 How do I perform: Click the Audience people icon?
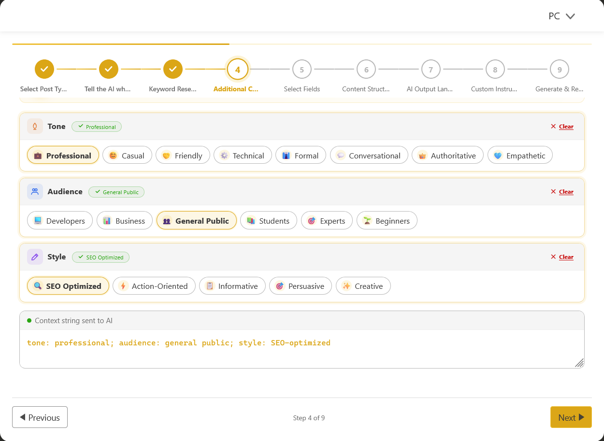34,191
